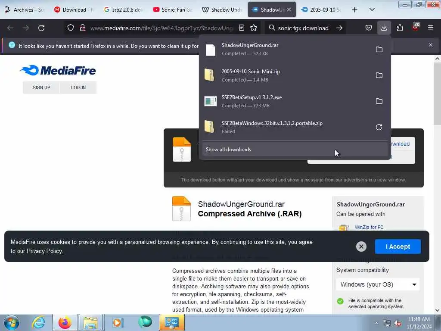Viewport: 441px width, 331px height.
Task: Switch to Sonic: Fan Games YouTube tab
Action: pyautogui.click(x=173, y=10)
